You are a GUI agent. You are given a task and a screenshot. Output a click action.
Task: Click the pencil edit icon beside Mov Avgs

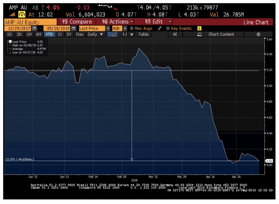(x=160, y=29)
